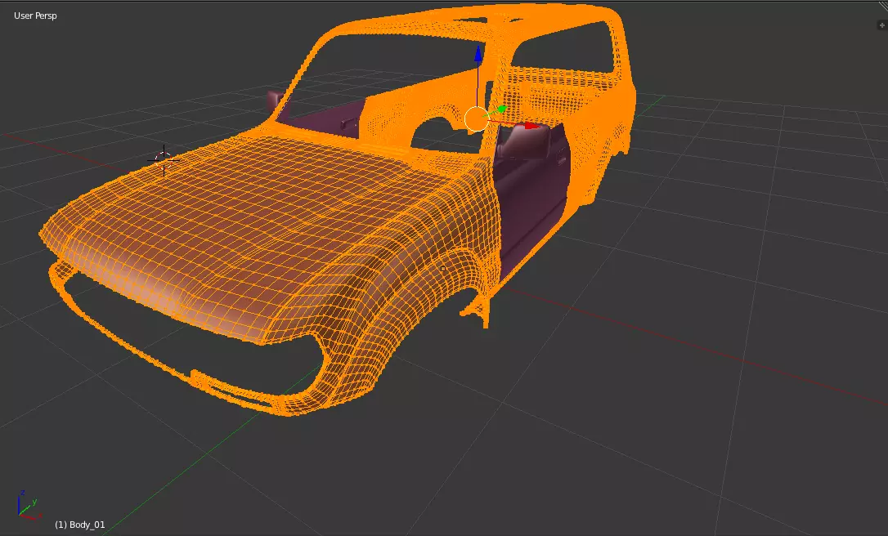Click the area split corner widget
The width and height of the screenshot is (888, 536).
[x=883, y=5]
